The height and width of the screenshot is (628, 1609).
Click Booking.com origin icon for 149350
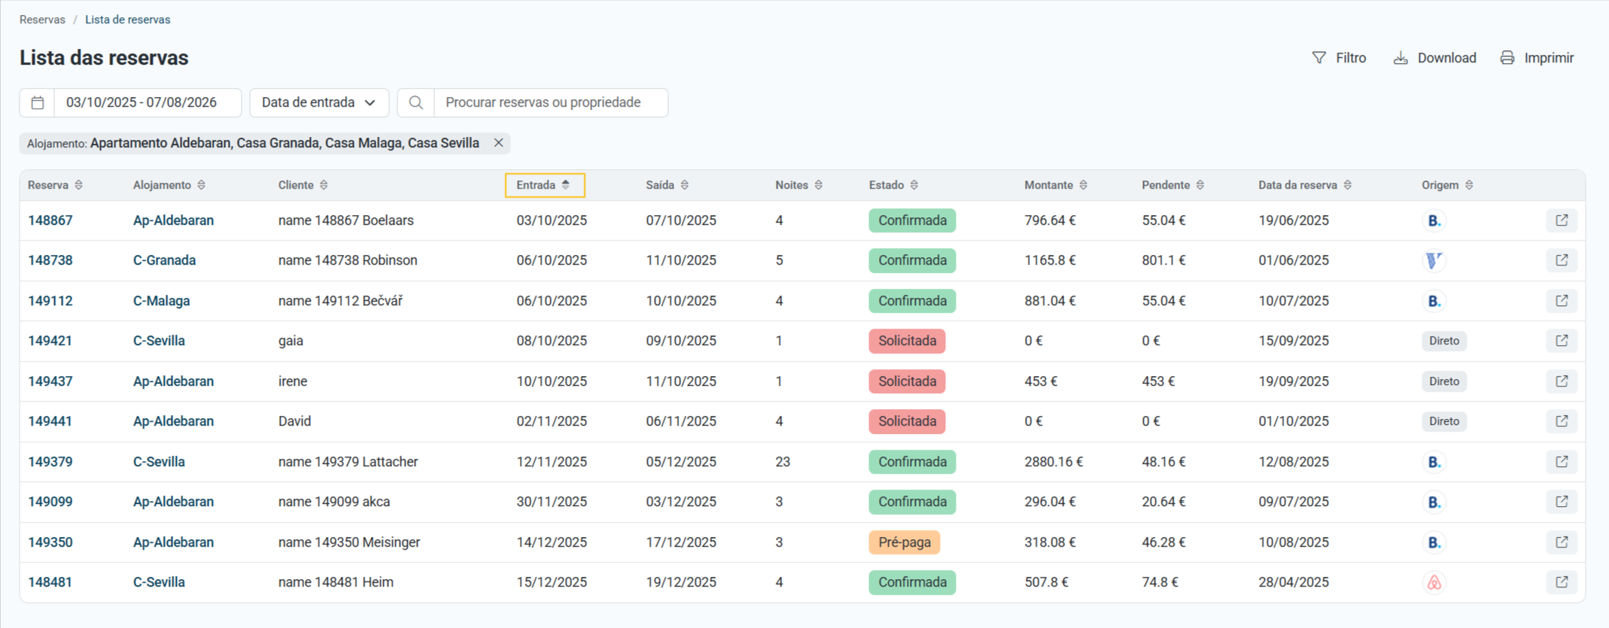[1434, 542]
